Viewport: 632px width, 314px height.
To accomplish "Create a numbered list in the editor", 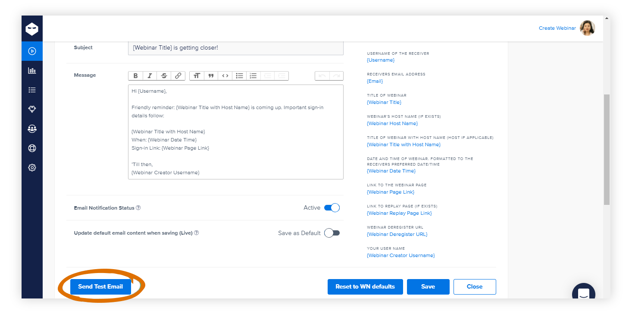I will click(x=253, y=76).
